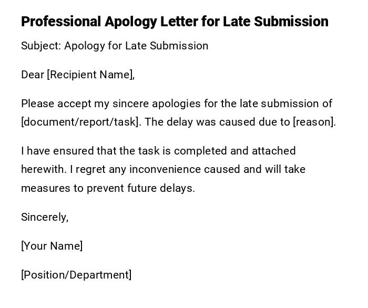368x308 pixels.
Task: Click "Apology" in the Subject line
Action: [84, 46]
